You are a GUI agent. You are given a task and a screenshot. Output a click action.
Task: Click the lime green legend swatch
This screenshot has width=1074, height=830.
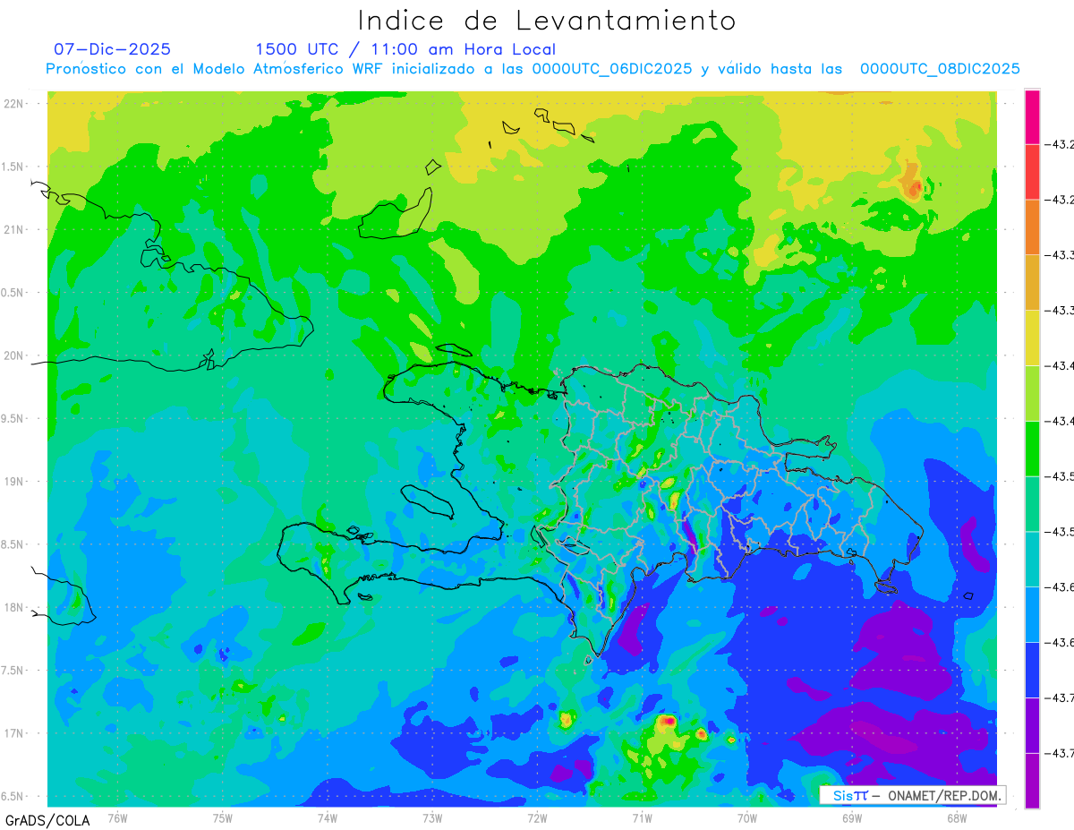tap(1032, 393)
